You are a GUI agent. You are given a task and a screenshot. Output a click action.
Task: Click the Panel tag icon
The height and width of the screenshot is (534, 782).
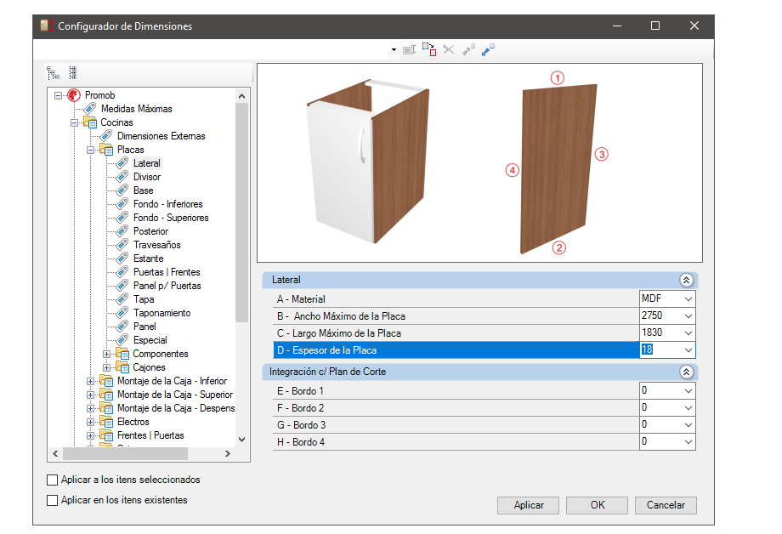coord(122,327)
